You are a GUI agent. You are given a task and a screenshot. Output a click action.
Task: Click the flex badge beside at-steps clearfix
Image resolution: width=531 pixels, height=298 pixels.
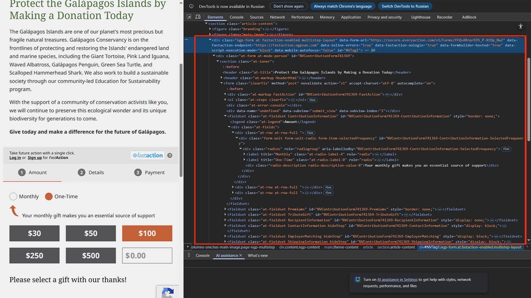point(312,100)
